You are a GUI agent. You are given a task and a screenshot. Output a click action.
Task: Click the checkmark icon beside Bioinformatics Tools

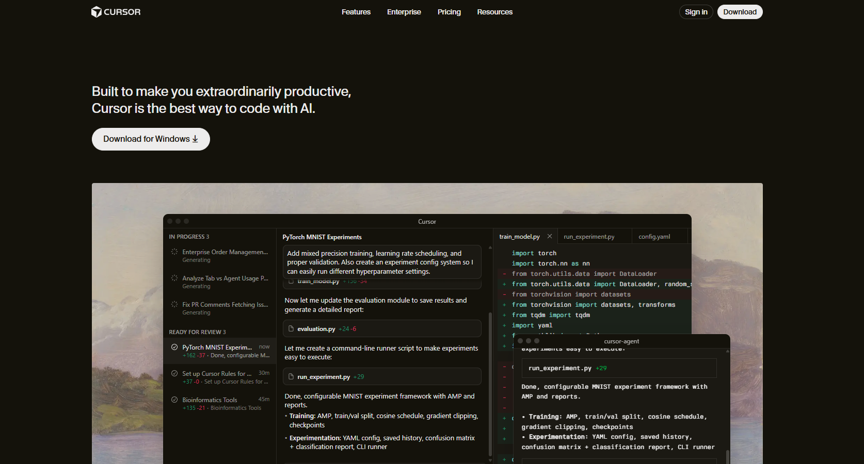point(174,400)
